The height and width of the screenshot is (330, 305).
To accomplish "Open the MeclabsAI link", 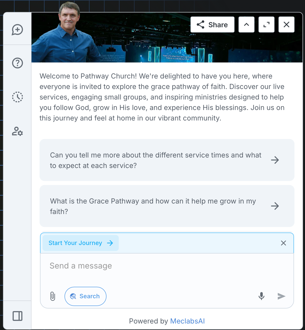I will (187, 321).
